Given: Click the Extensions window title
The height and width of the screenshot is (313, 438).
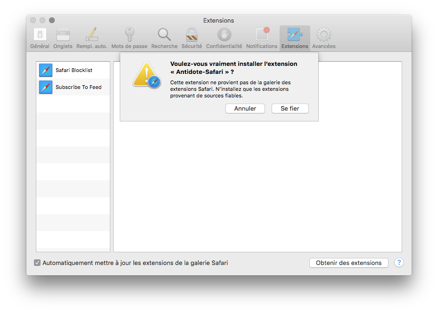Looking at the screenshot, I should (218, 20).
